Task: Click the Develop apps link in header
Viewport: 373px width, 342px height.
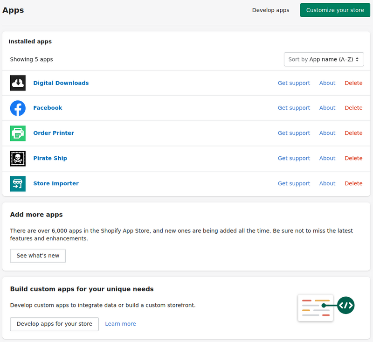Action: click(271, 10)
